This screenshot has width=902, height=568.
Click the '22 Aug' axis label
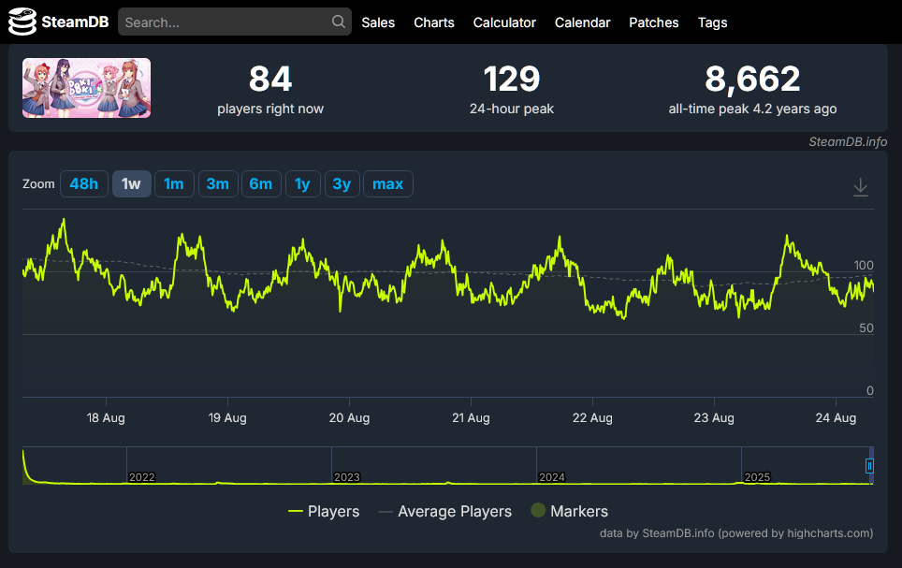[x=592, y=417]
